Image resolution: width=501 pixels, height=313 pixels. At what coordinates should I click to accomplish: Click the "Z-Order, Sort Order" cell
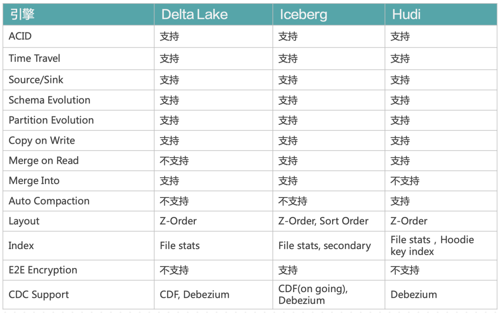pyautogui.click(x=323, y=221)
